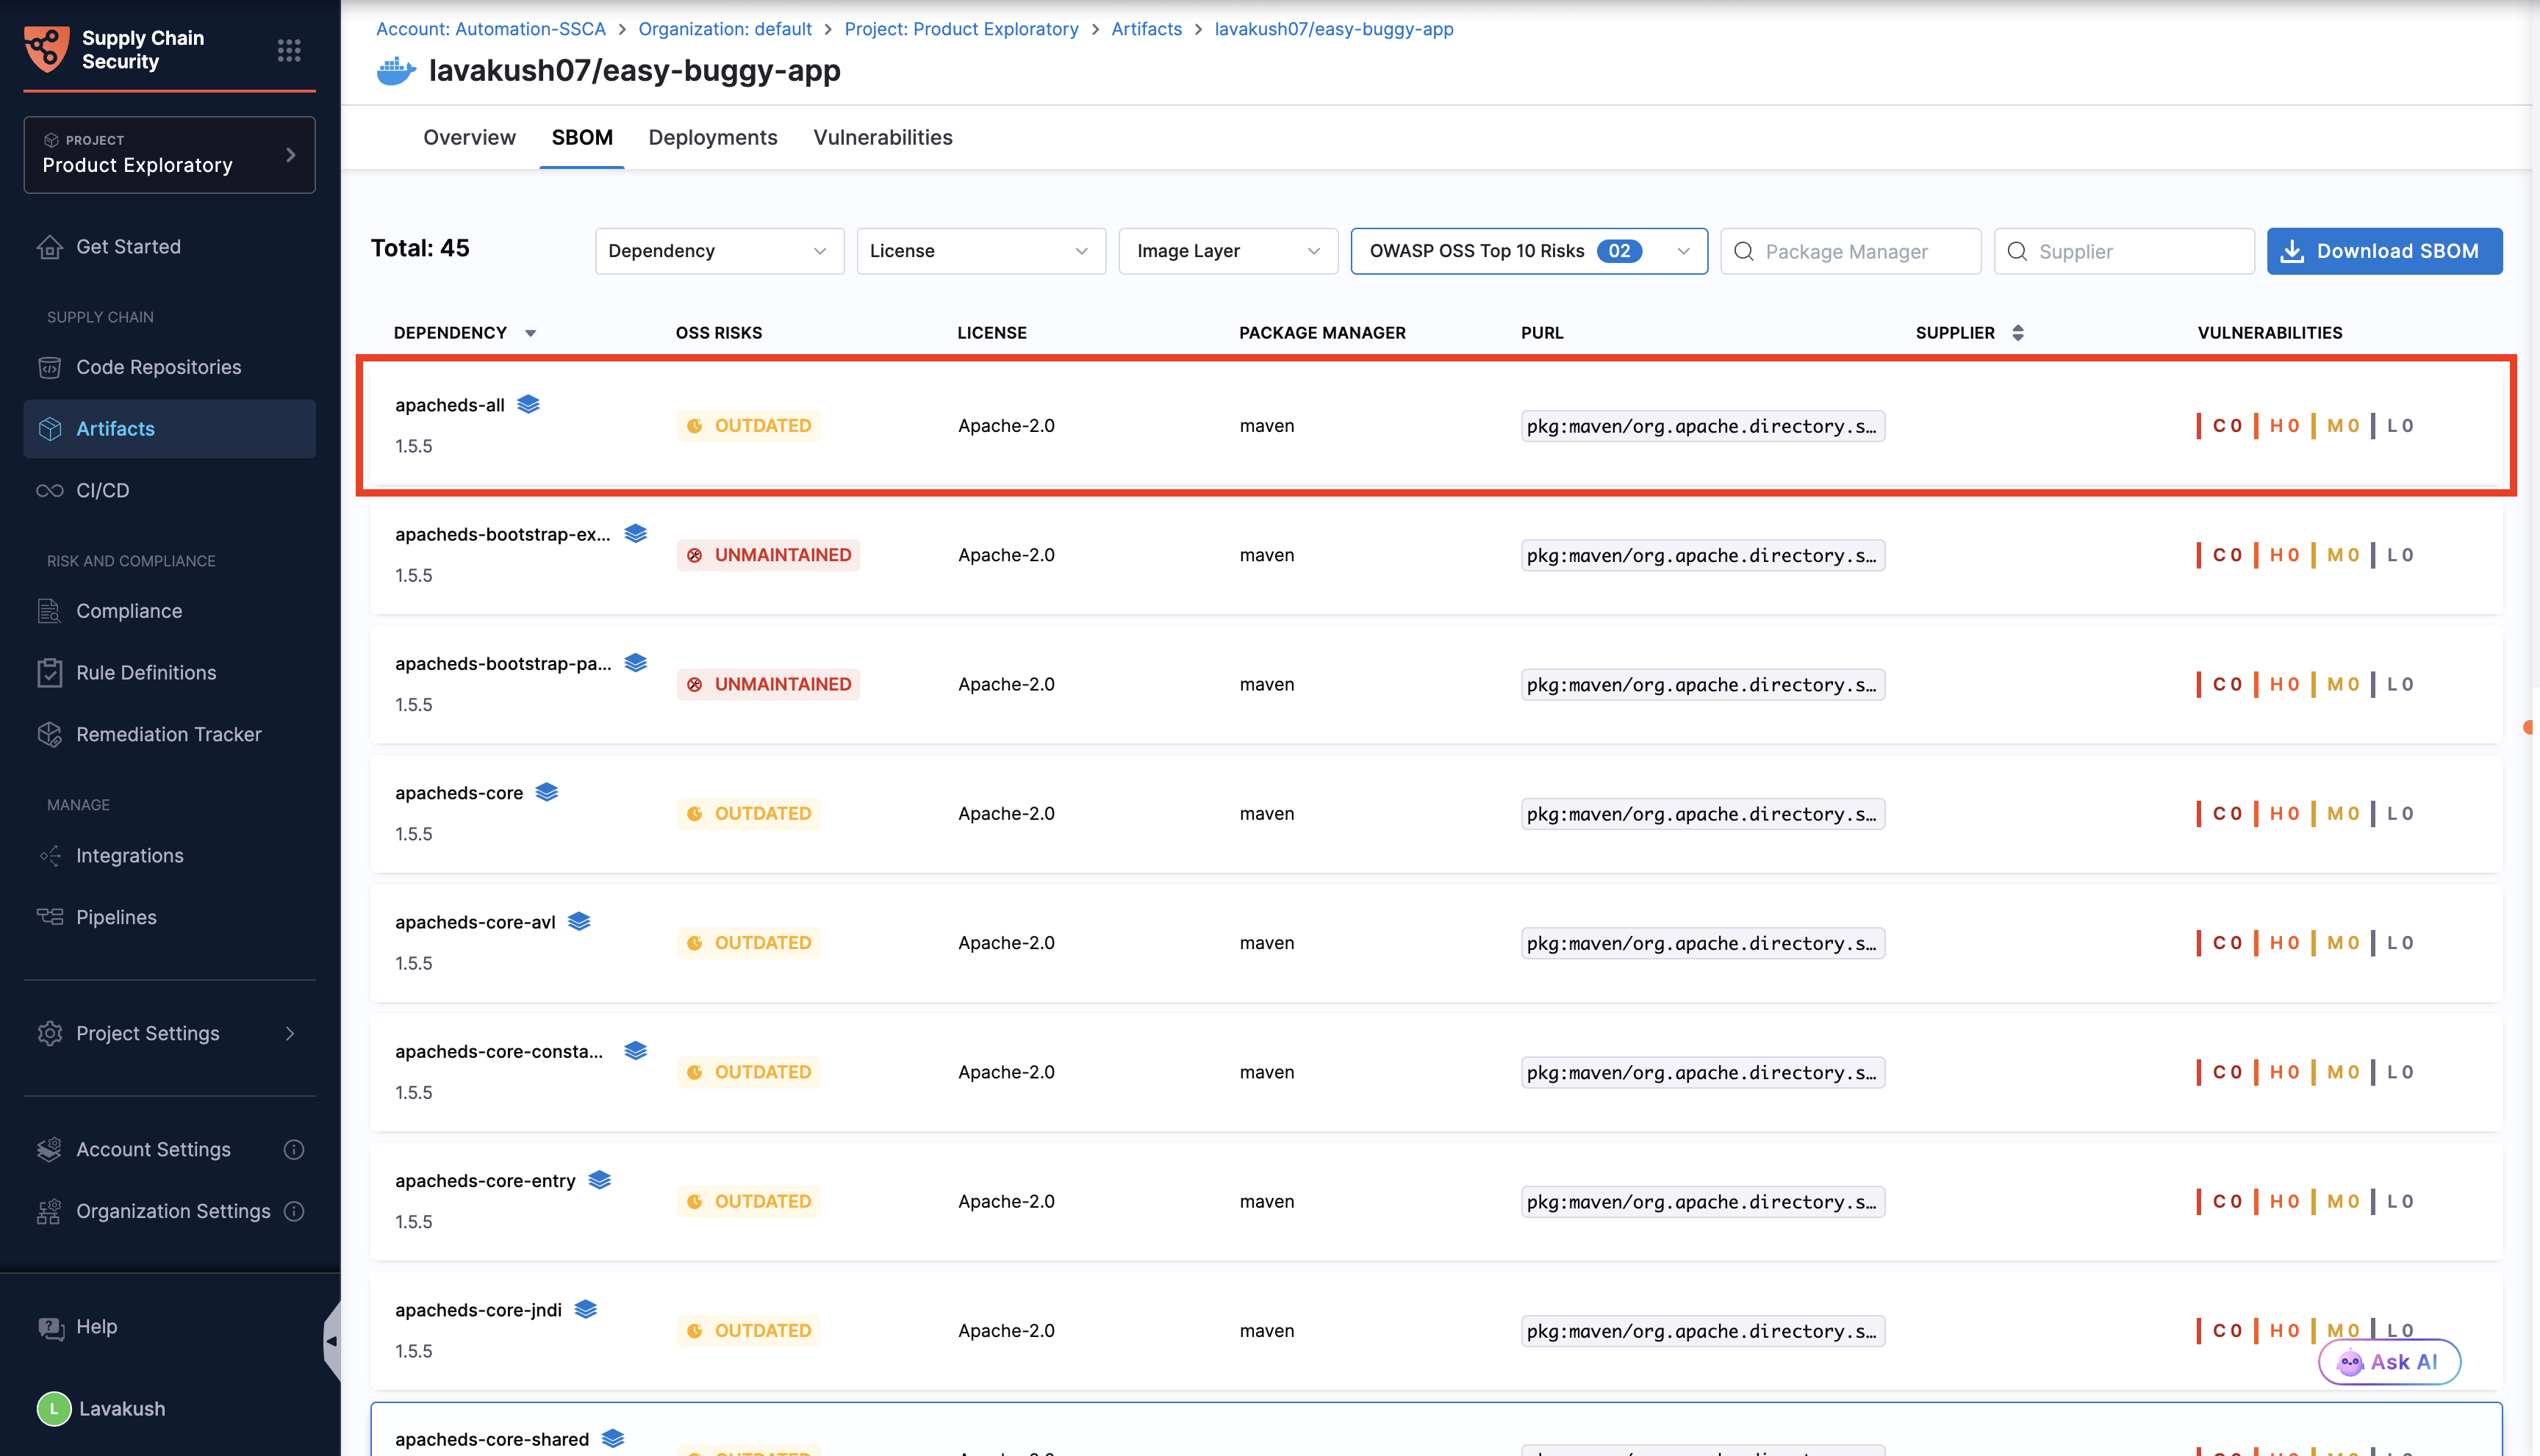Viewport: 2540px width, 1456px height.
Task: Open the Dependency filter dropdown
Action: point(718,251)
